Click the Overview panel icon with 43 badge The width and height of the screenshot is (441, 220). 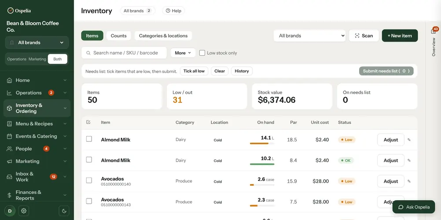[434, 31]
